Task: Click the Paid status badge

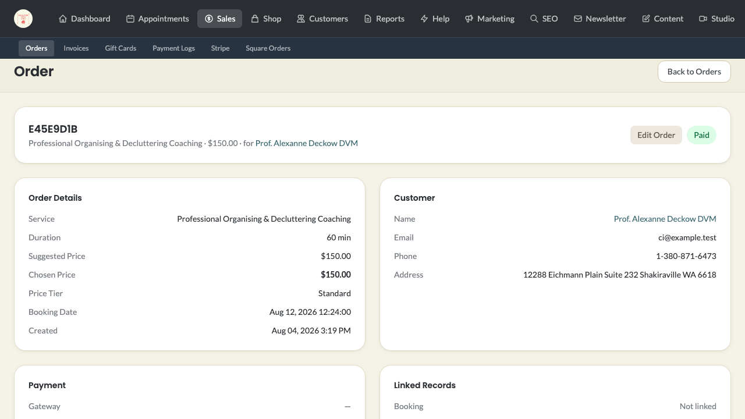Action: pos(701,135)
